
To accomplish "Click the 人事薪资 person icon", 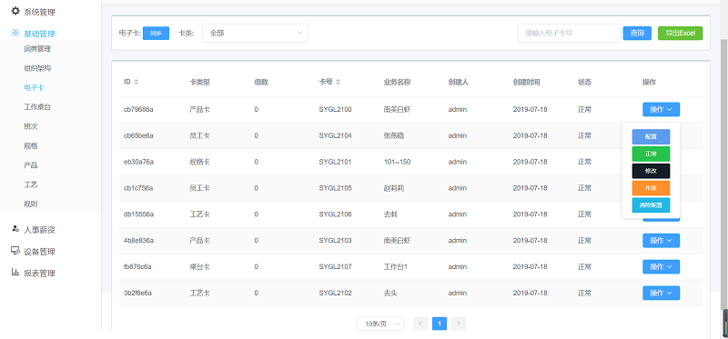I will [15, 229].
